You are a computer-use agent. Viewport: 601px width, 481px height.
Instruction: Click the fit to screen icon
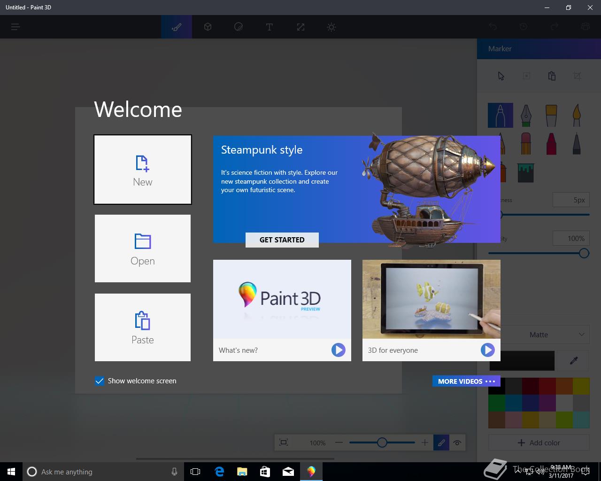284,442
